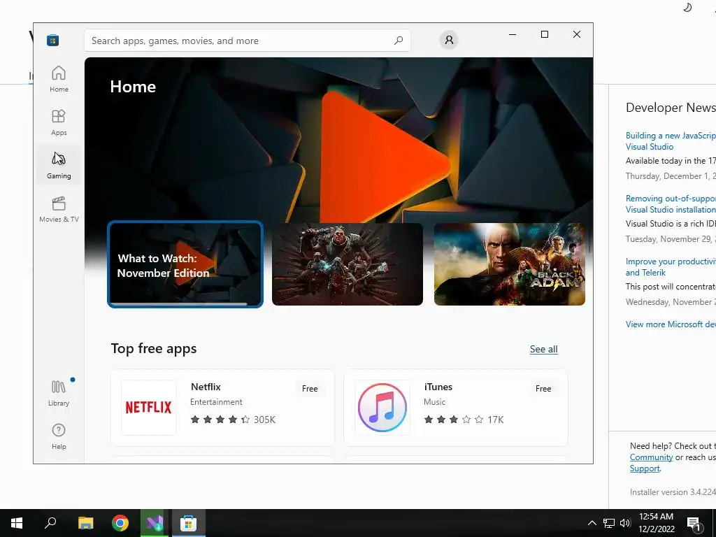The image size is (716, 537).
Task: Click the Entertainment category label under Netflix
Action: [x=216, y=402]
